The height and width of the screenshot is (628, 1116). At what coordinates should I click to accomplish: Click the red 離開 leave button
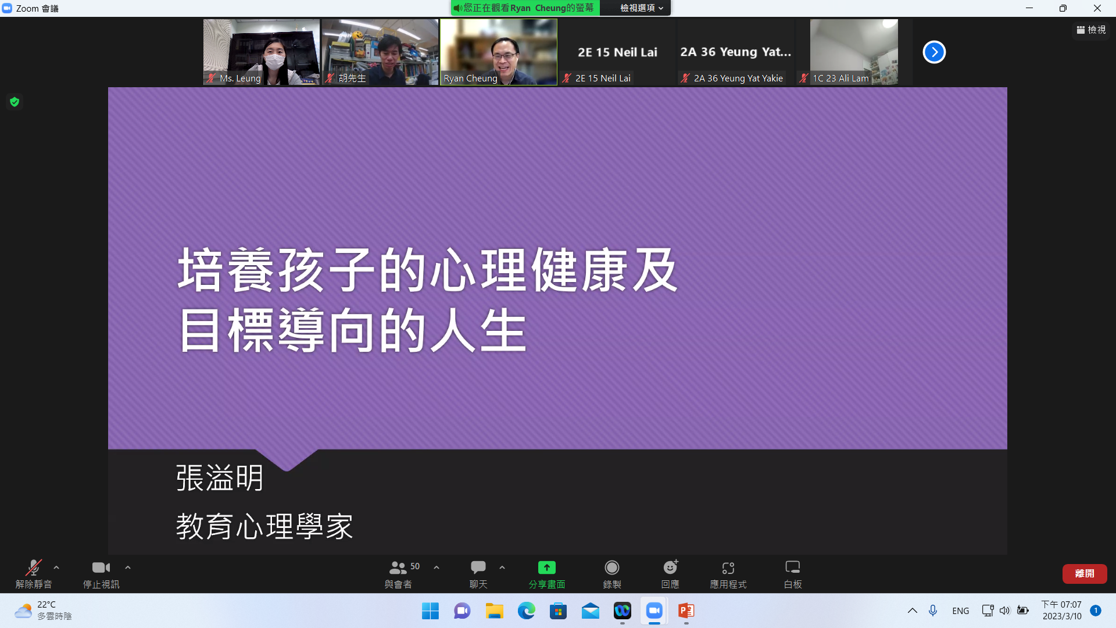pos(1084,573)
